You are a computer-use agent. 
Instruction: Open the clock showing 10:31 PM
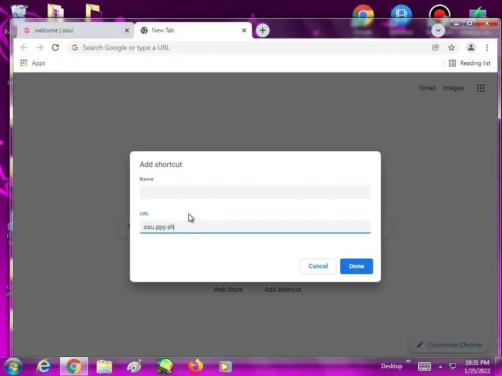pos(477,367)
